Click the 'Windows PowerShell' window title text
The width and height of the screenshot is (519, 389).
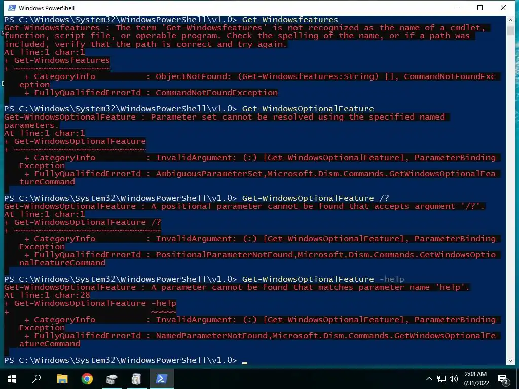coord(47,8)
